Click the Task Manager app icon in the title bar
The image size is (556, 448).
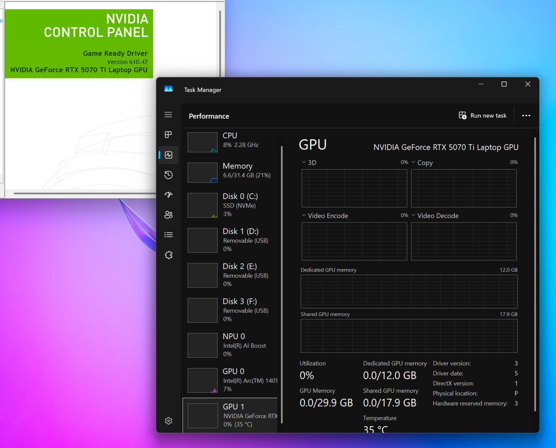click(169, 89)
